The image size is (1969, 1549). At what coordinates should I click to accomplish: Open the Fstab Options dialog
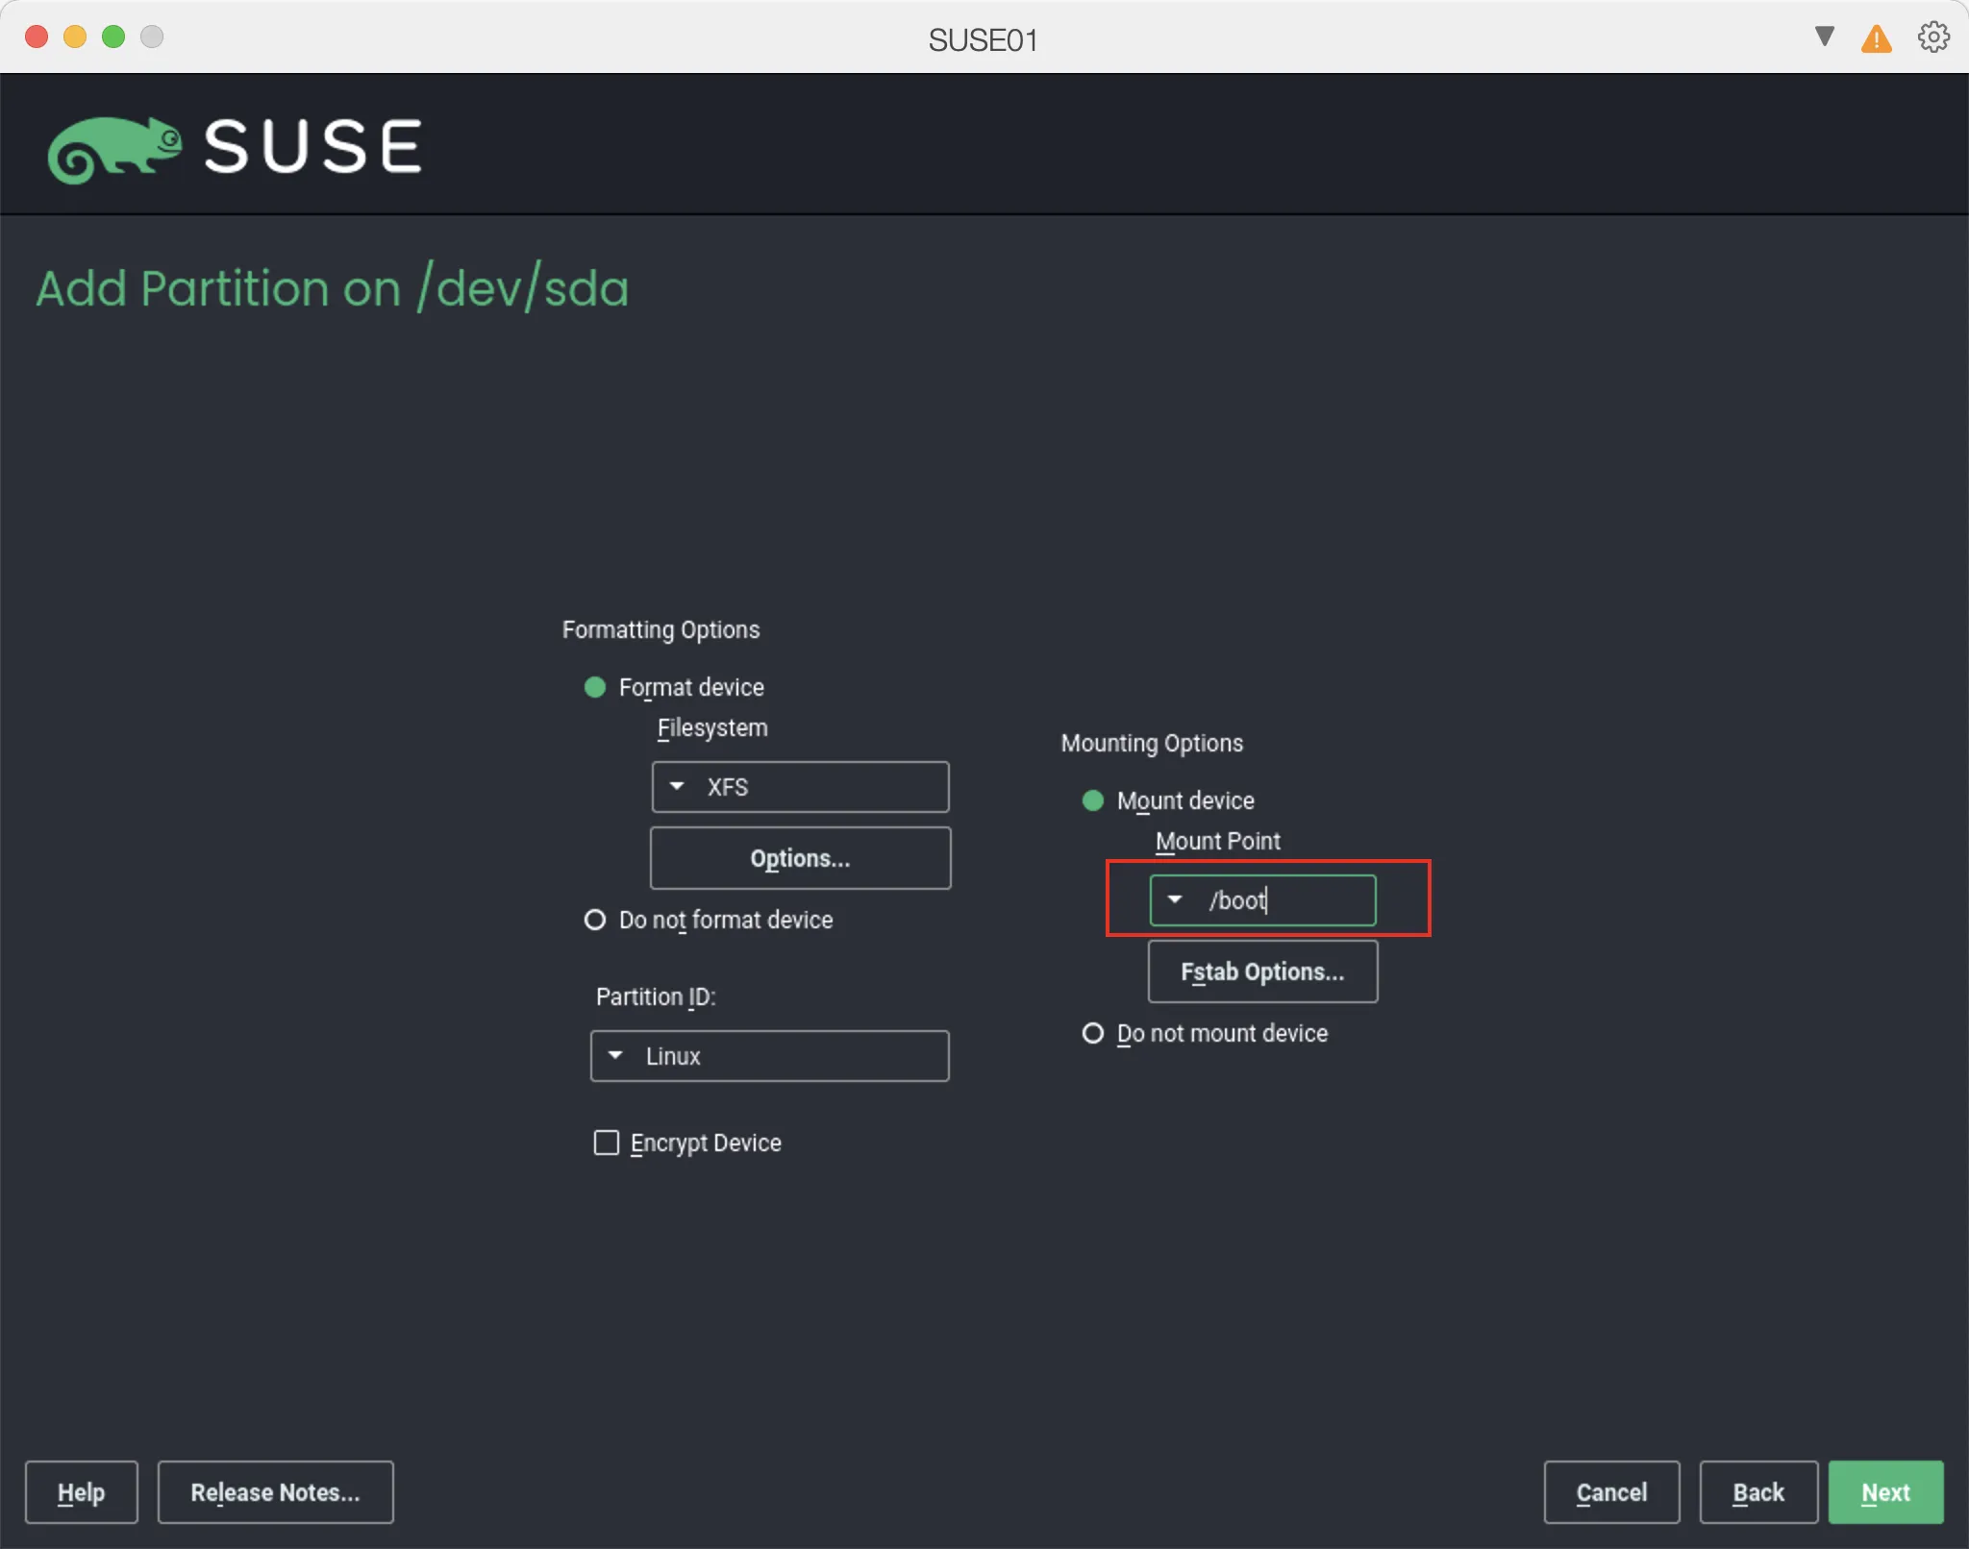1262,971
